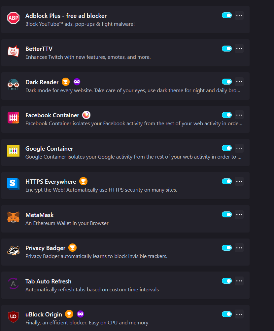Click the Adblock Plus ABP icon
This screenshot has height=331, width=274.
click(x=13, y=18)
